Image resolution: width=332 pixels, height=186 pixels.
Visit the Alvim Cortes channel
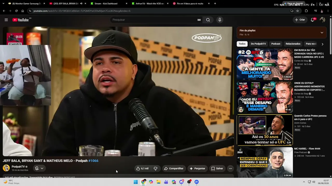[300, 123]
